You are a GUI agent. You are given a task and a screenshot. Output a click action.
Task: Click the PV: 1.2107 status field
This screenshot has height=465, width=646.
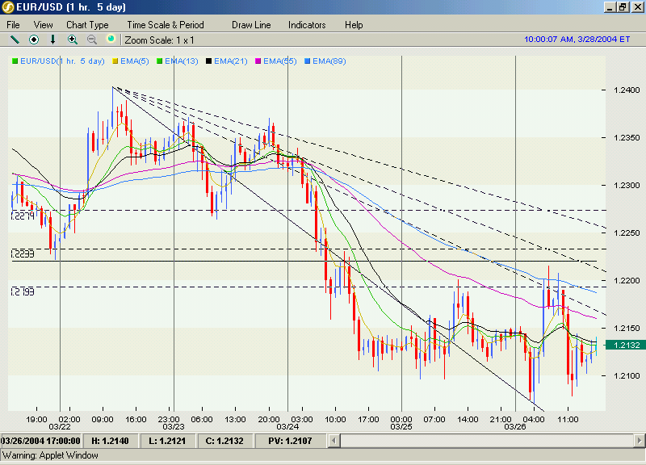tap(290, 441)
